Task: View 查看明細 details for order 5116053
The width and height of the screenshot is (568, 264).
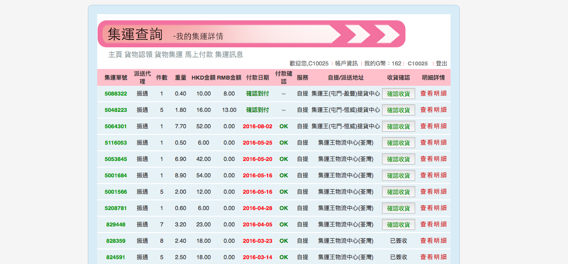Action: [x=433, y=142]
